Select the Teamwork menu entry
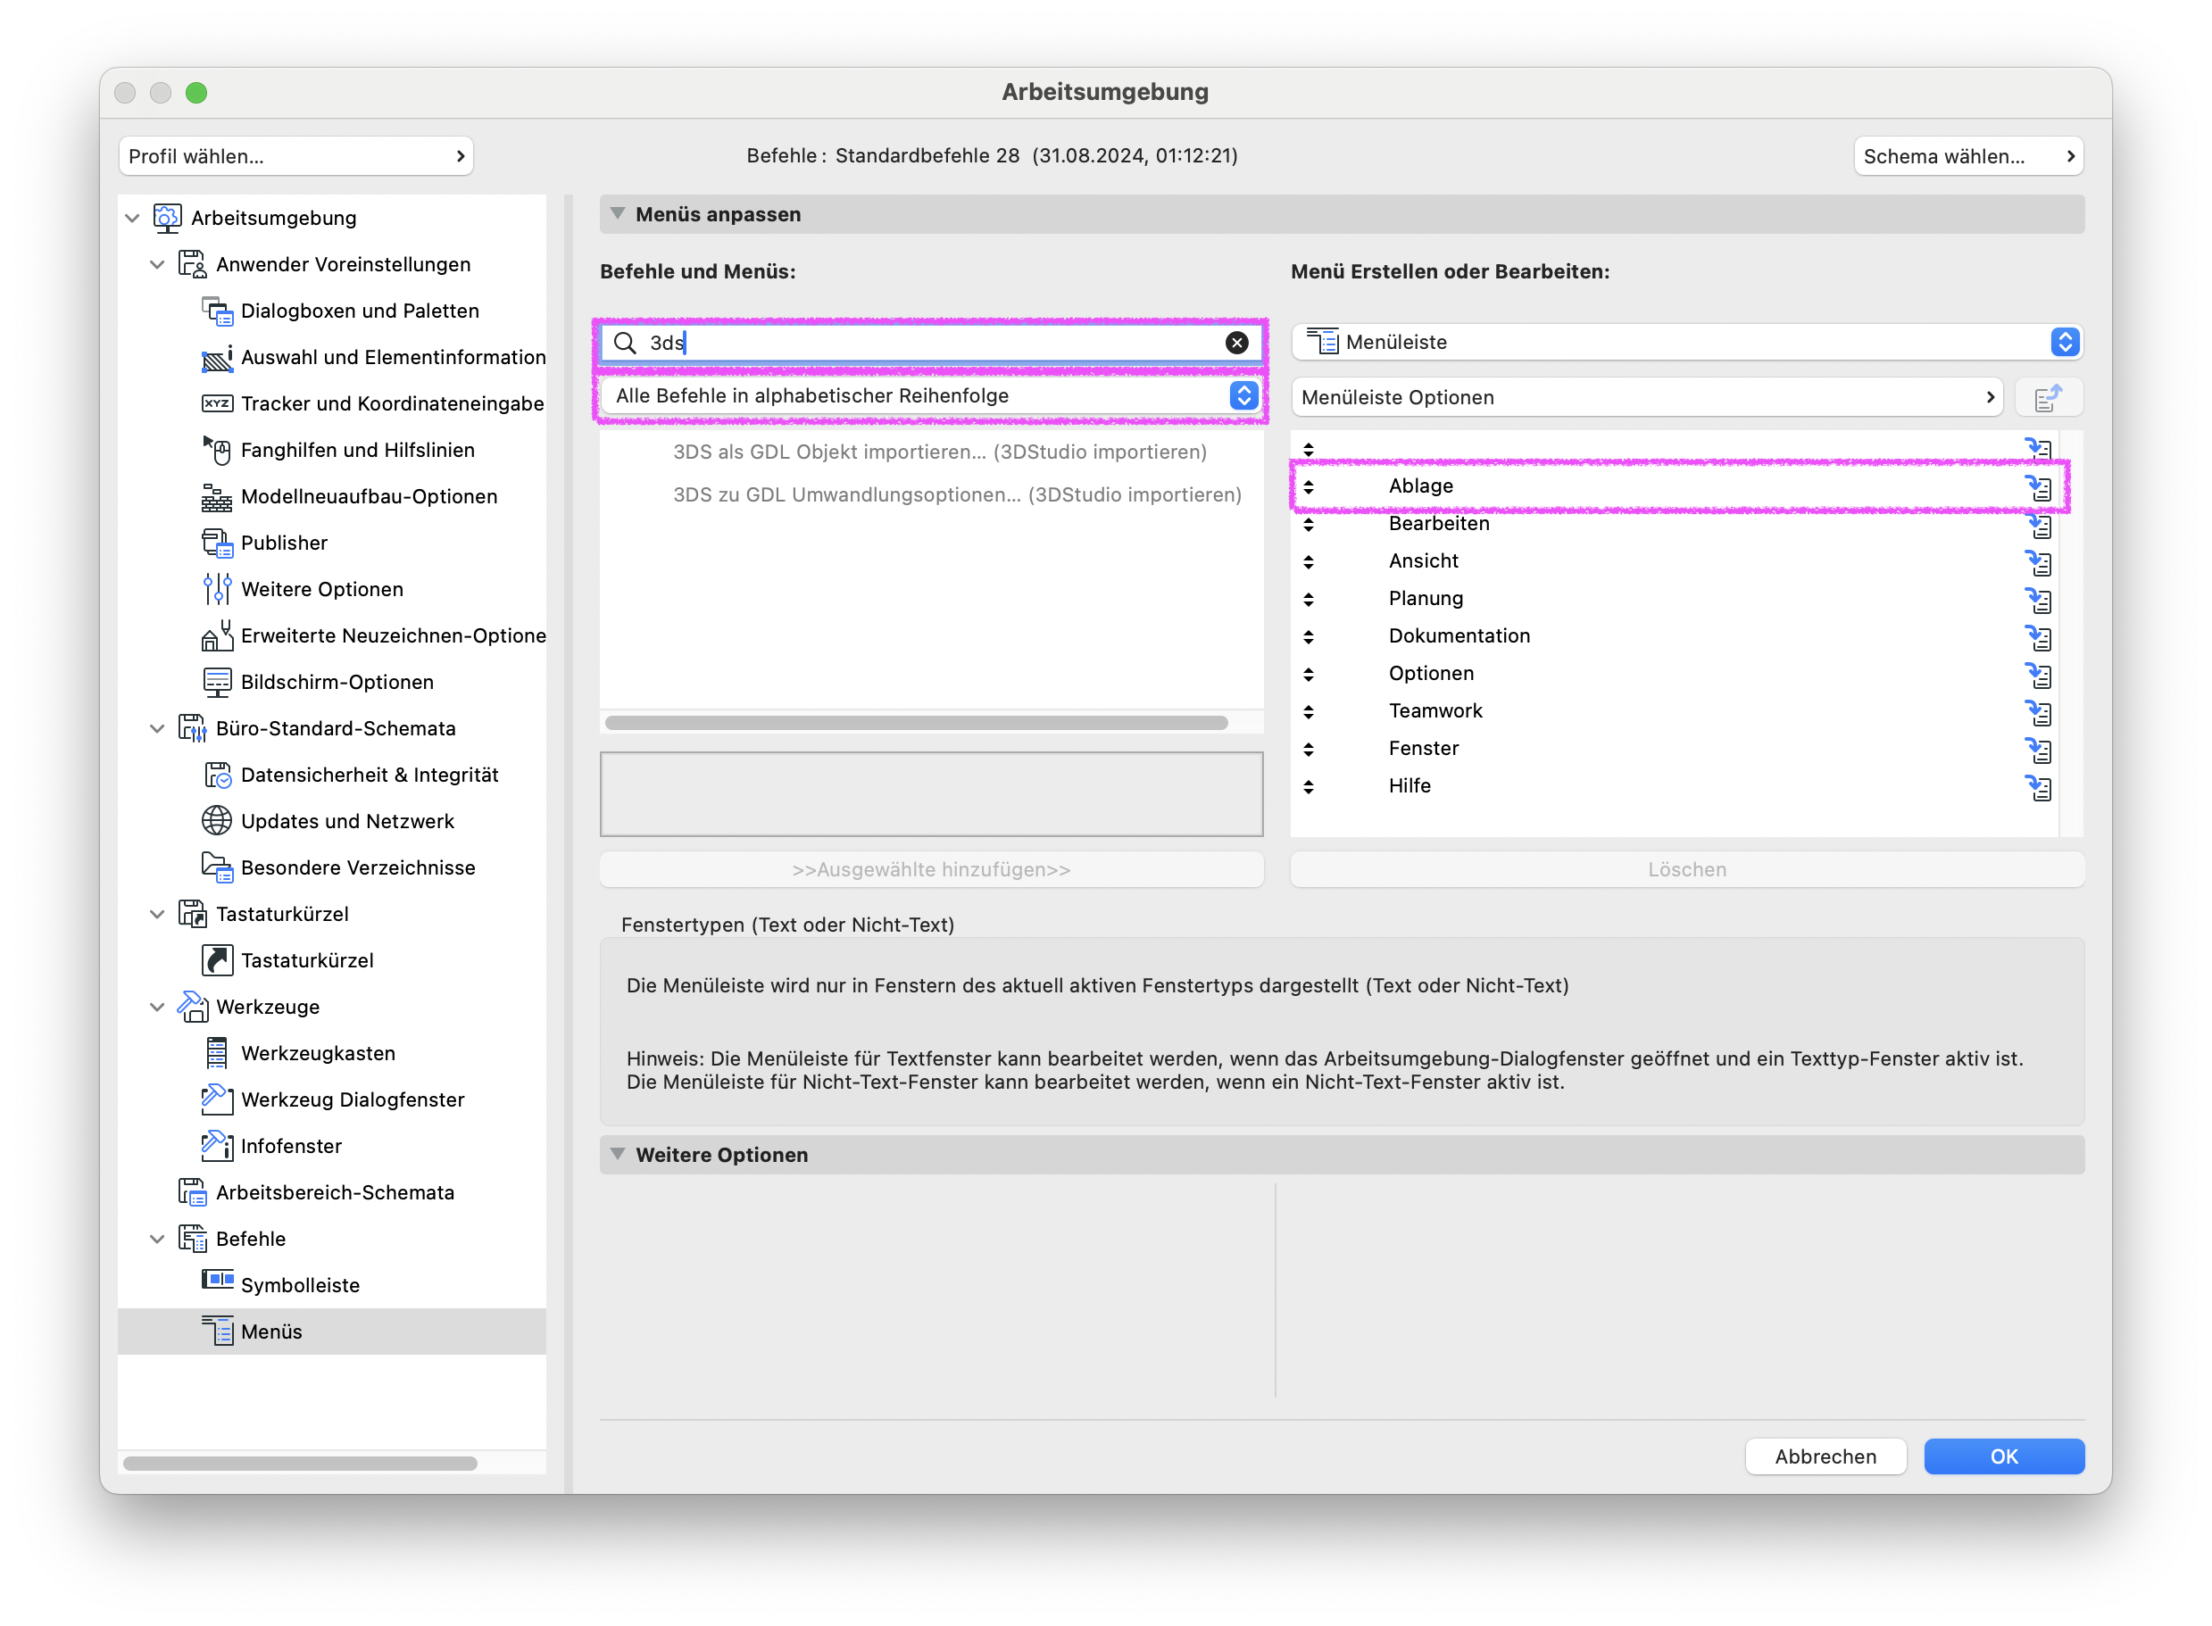This screenshot has height=1626, width=2212. pos(1434,710)
